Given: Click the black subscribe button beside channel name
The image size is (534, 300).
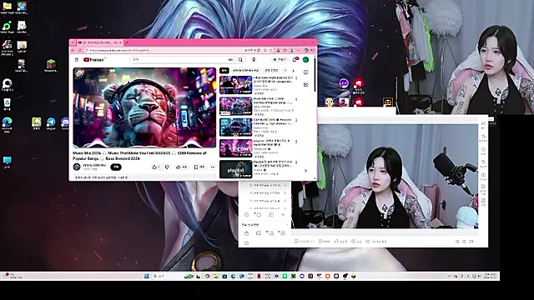Looking at the screenshot, I should [x=116, y=167].
